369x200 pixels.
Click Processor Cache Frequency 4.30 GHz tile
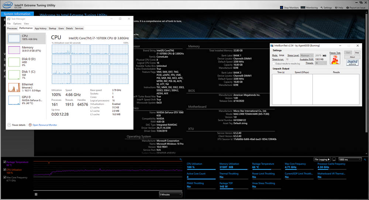pyautogui.click(x=332, y=166)
